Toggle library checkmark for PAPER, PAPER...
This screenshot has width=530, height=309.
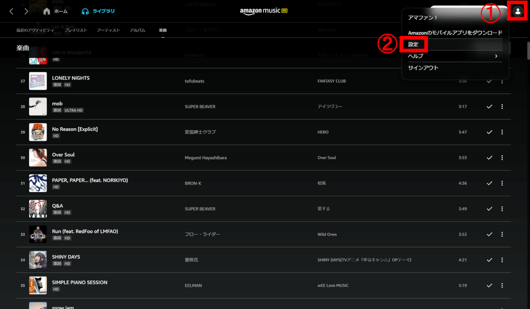pyautogui.click(x=489, y=183)
